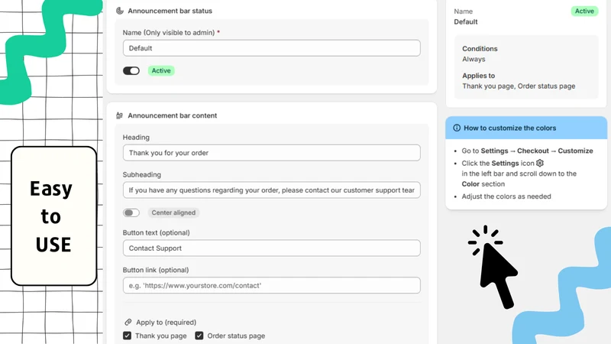This screenshot has width=611, height=344.
Task: Click the green Active badge in summary card
Action: click(584, 11)
